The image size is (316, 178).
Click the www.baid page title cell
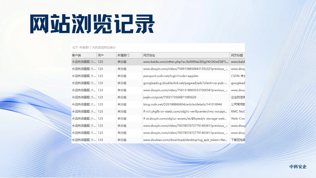pos(237,62)
